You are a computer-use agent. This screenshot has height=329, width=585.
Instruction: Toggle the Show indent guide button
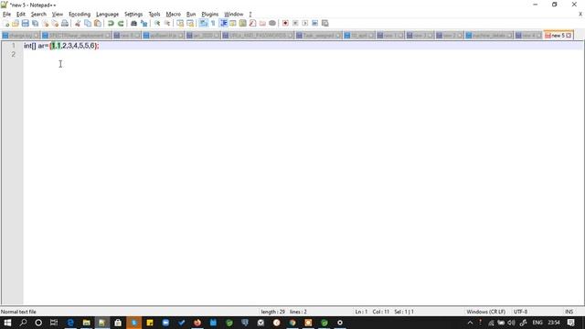coord(223,24)
